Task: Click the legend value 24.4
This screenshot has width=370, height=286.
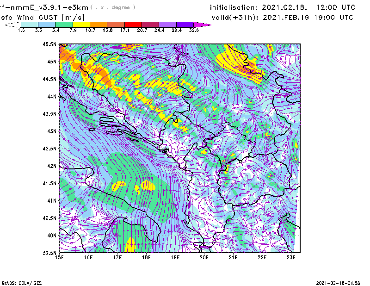Action: [x=159, y=30]
